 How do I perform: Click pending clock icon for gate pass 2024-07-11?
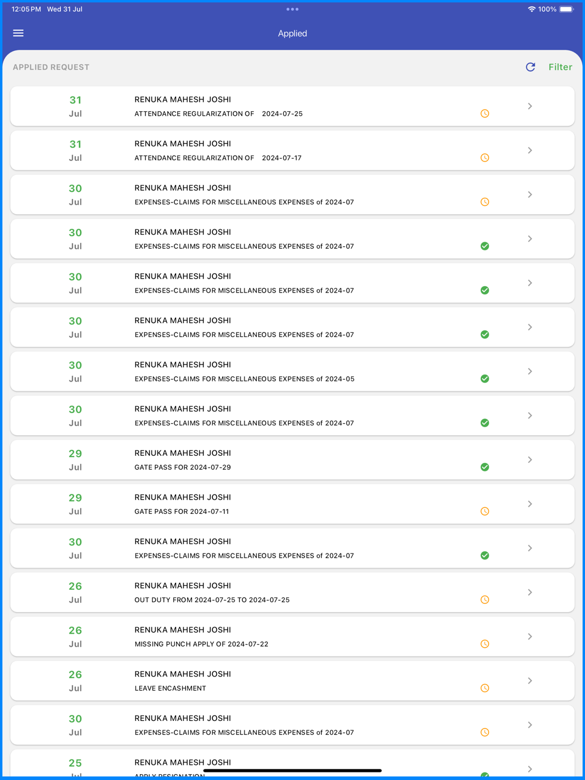(x=485, y=511)
